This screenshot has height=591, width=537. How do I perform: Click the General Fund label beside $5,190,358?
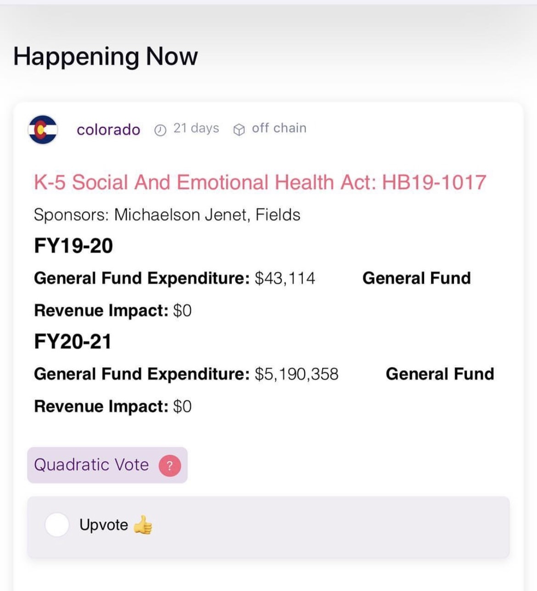point(440,374)
